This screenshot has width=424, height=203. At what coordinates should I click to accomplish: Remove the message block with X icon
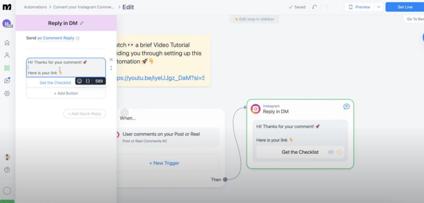click(x=111, y=59)
